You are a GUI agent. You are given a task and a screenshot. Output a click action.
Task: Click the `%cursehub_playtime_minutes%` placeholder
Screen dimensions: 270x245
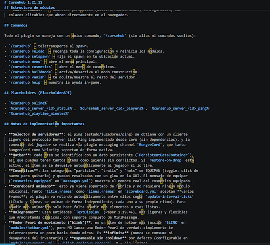pyautogui.click(x=39, y=113)
